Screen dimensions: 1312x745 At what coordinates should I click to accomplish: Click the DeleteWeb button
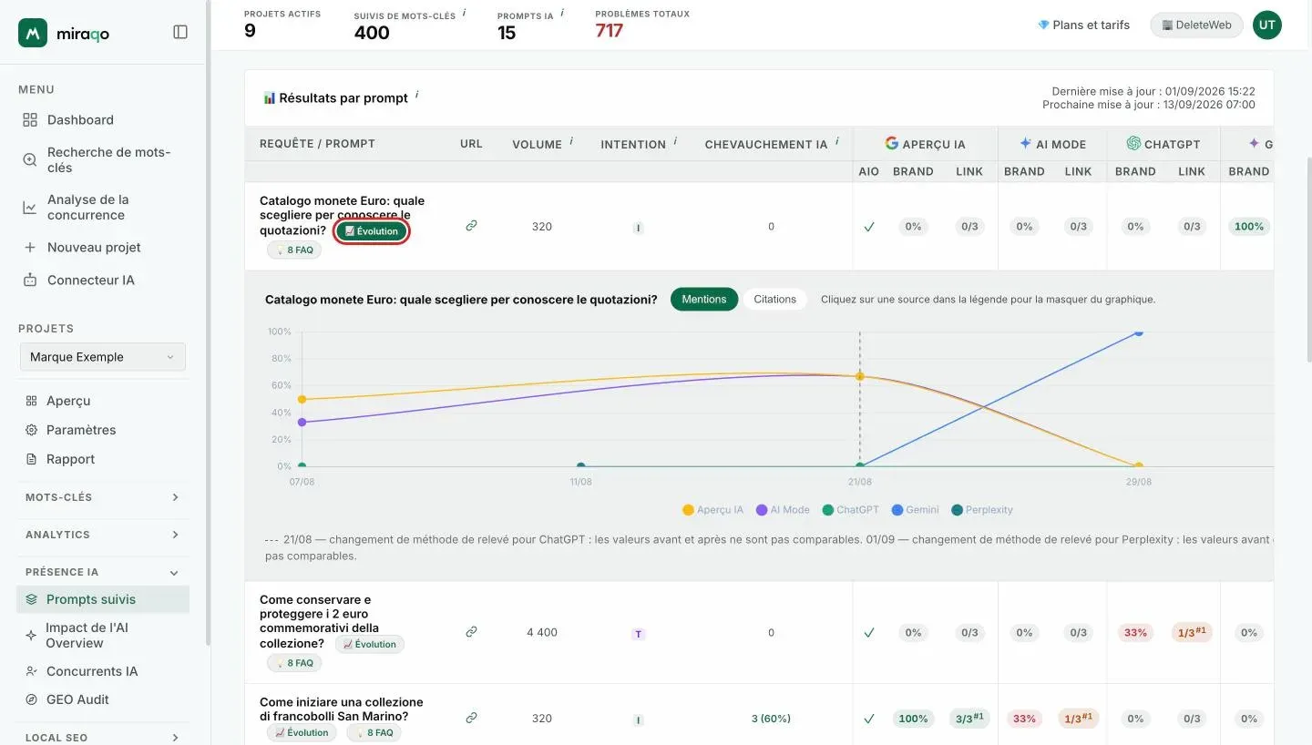coord(1196,25)
